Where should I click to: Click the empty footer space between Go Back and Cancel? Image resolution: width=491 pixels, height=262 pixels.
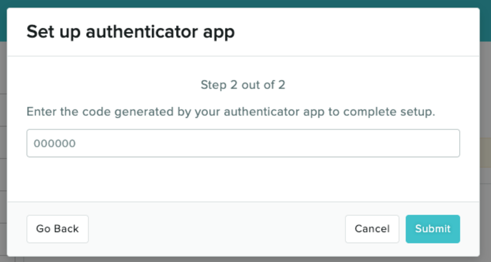pyautogui.click(x=217, y=229)
